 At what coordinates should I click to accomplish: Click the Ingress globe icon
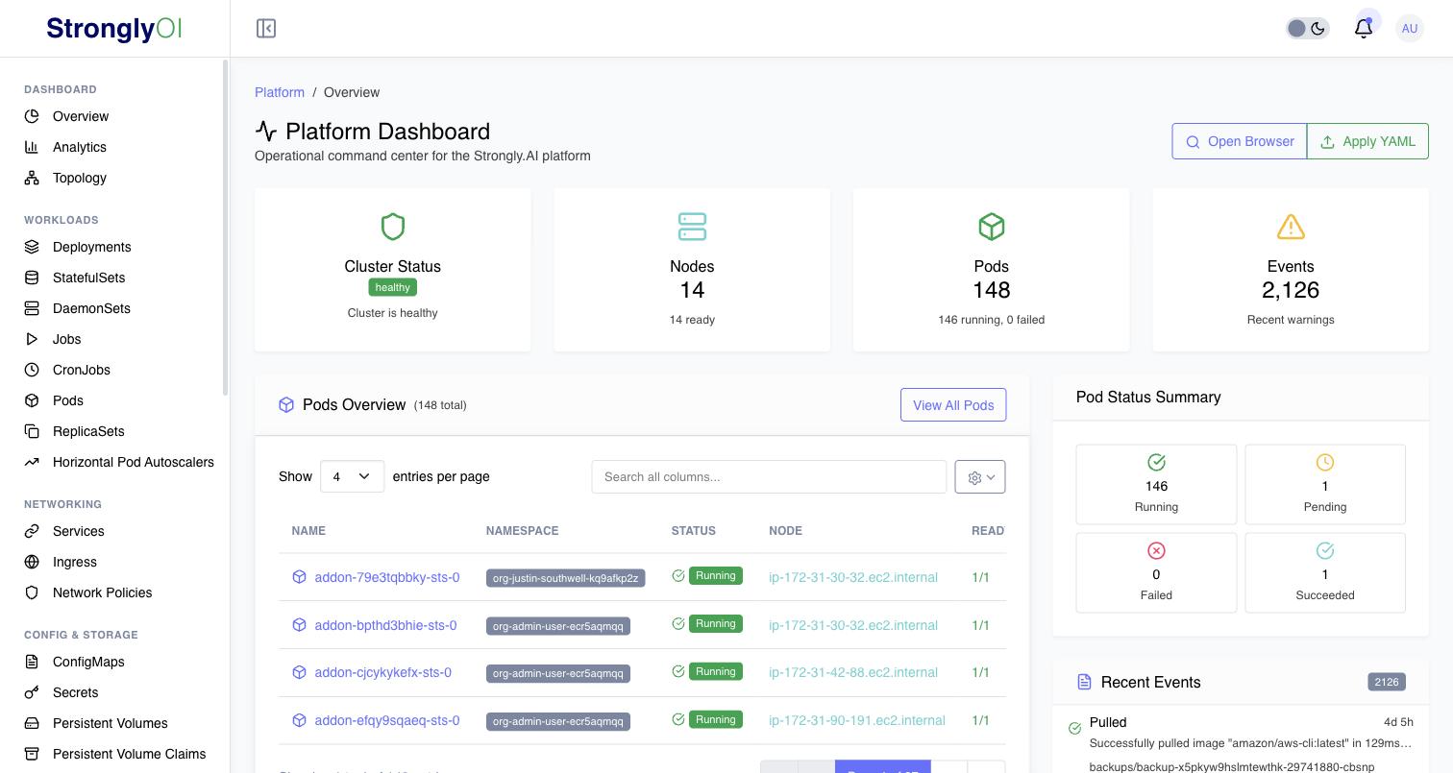(x=32, y=562)
